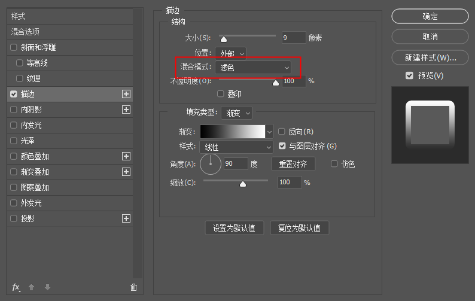Select the 光泽 list entry label
Screen dimensions: 475x301
[28, 141]
